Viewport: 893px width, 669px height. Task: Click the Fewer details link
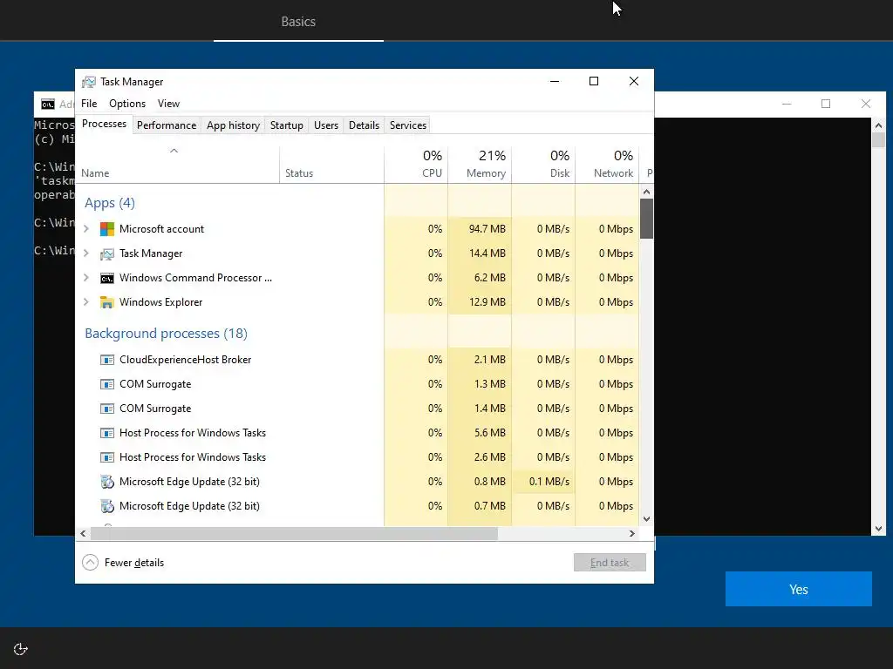coord(134,563)
